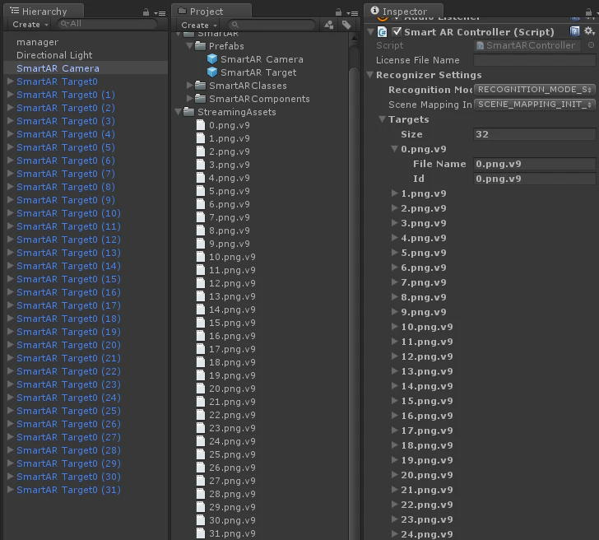This screenshot has width=599, height=540.
Task: Click the Hierarchy search magnifier icon
Action: pyautogui.click(x=64, y=24)
